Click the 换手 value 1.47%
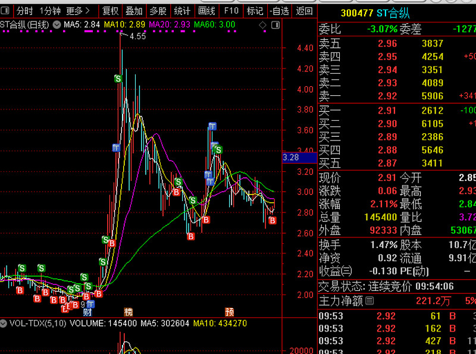 384,245
